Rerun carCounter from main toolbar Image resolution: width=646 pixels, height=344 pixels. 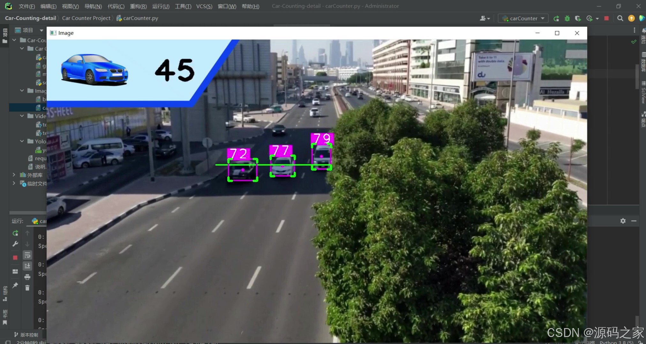click(x=556, y=18)
